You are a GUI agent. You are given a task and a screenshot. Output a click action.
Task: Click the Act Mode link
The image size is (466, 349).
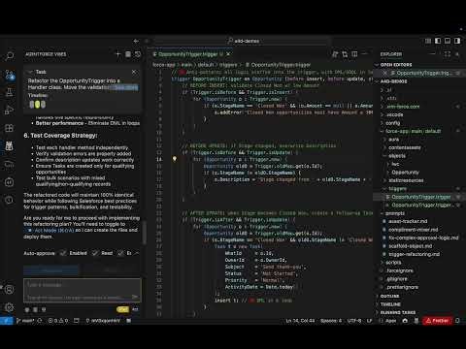[x=50, y=230]
